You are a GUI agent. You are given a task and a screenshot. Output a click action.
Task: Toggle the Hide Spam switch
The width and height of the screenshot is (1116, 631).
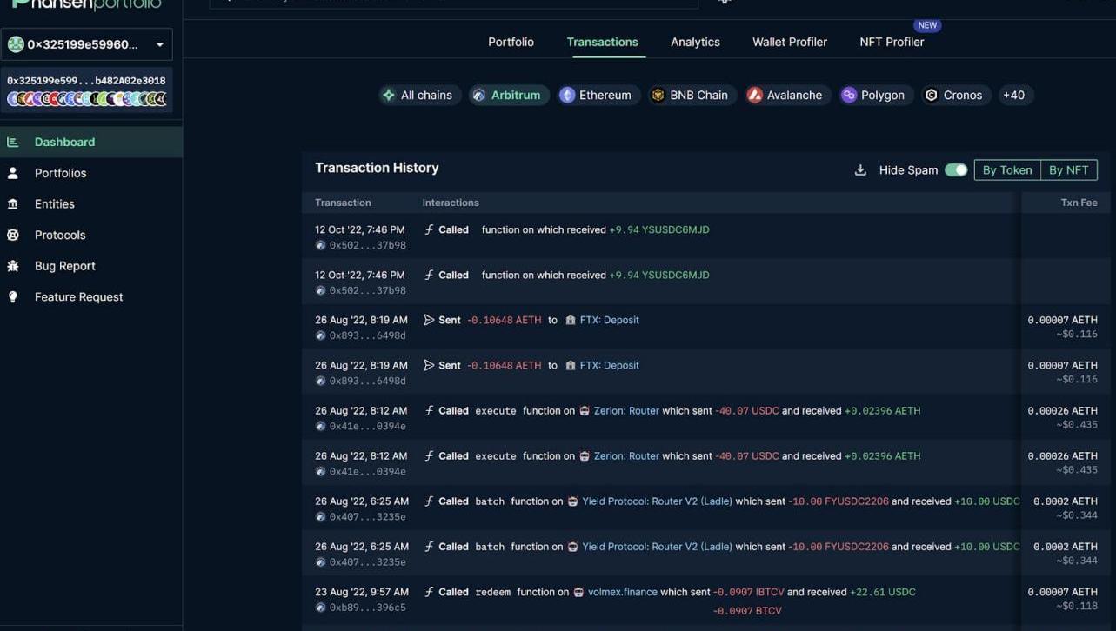pyautogui.click(x=956, y=170)
